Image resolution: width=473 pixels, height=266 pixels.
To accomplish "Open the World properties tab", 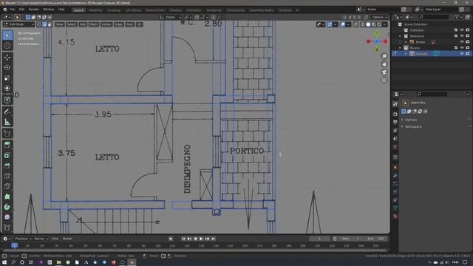I will (395, 147).
